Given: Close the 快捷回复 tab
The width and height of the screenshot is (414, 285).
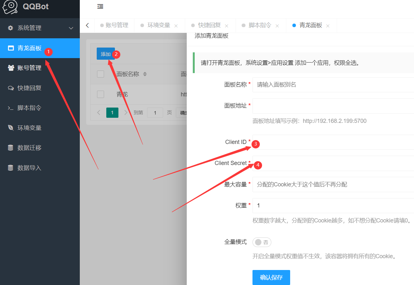Looking at the screenshot, I should coord(227,26).
